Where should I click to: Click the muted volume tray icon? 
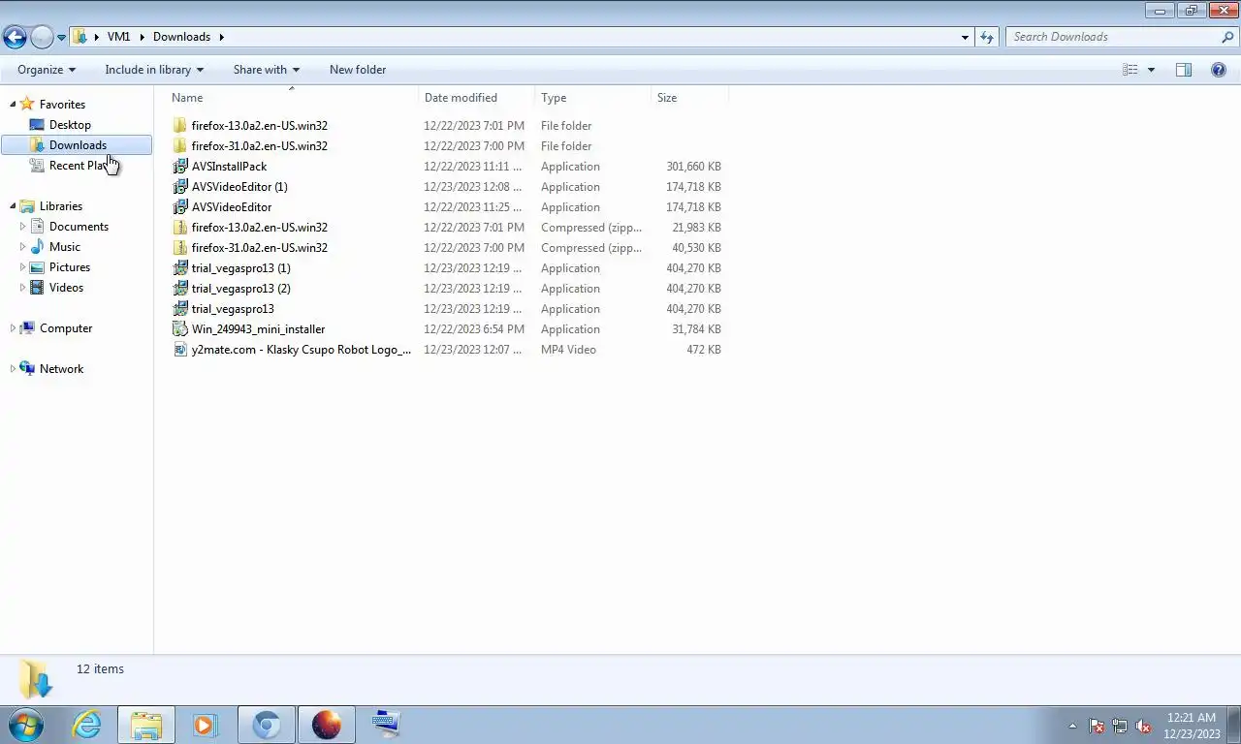[1144, 726]
